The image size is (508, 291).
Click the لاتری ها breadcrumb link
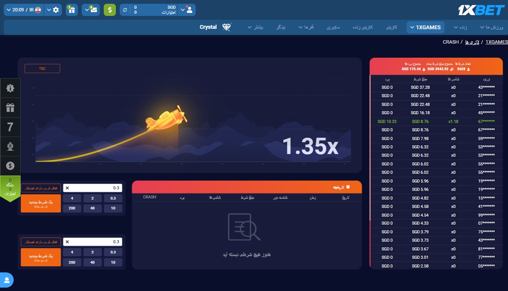point(472,42)
